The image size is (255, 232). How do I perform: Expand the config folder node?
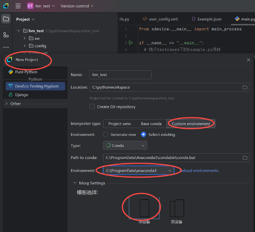(x=25, y=46)
